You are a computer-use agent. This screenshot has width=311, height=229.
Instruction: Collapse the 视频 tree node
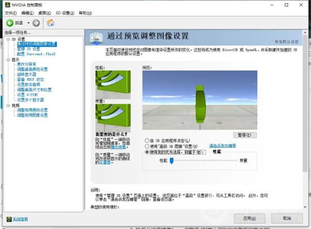point(8,106)
